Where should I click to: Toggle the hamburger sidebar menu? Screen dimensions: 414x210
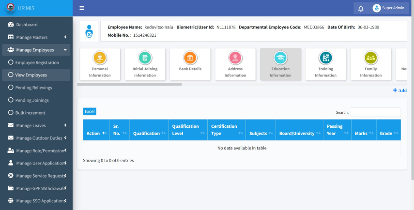click(81, 8)
